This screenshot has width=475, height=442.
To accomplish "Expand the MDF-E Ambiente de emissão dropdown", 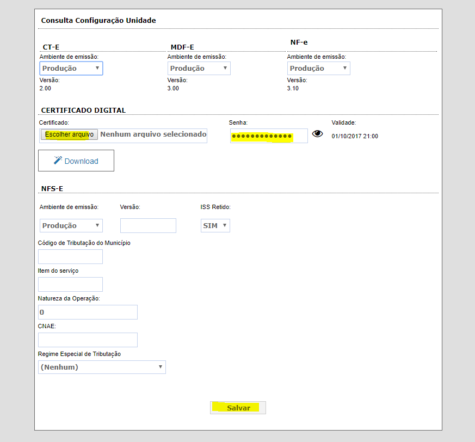I will click(x=199, y=68).
